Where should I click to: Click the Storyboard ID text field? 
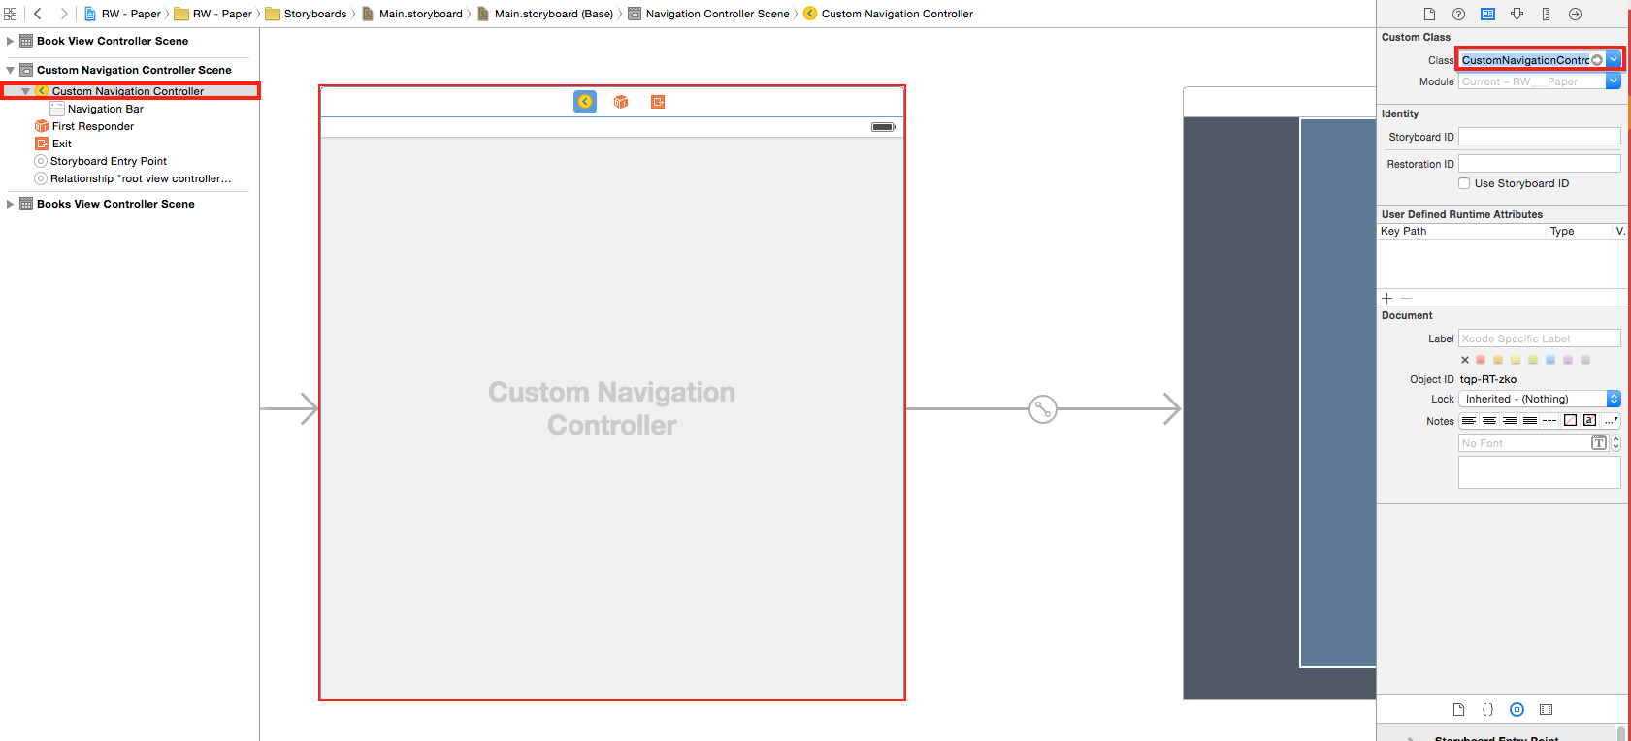pos(1539,137)
